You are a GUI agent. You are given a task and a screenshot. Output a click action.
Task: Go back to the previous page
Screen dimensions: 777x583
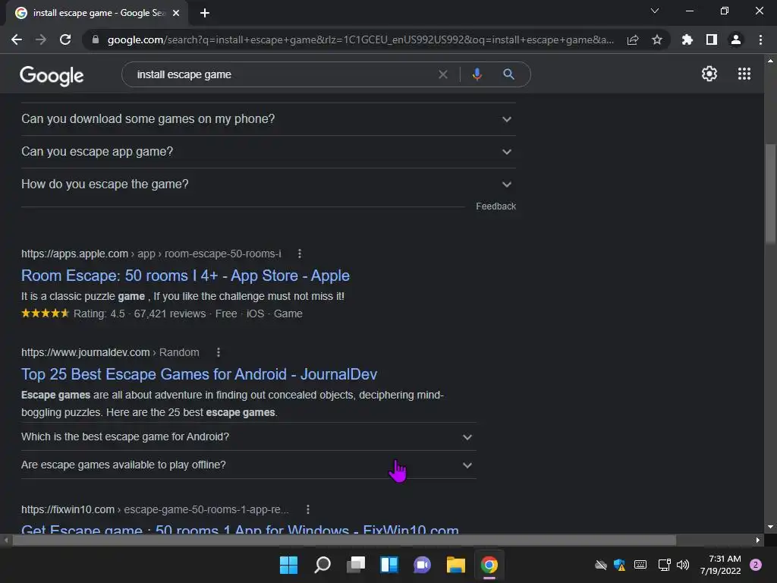[x=17, y=39]
